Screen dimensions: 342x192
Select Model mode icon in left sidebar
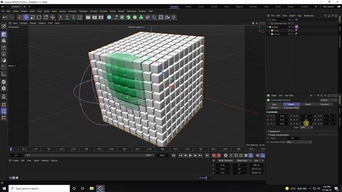pos(4,34)
